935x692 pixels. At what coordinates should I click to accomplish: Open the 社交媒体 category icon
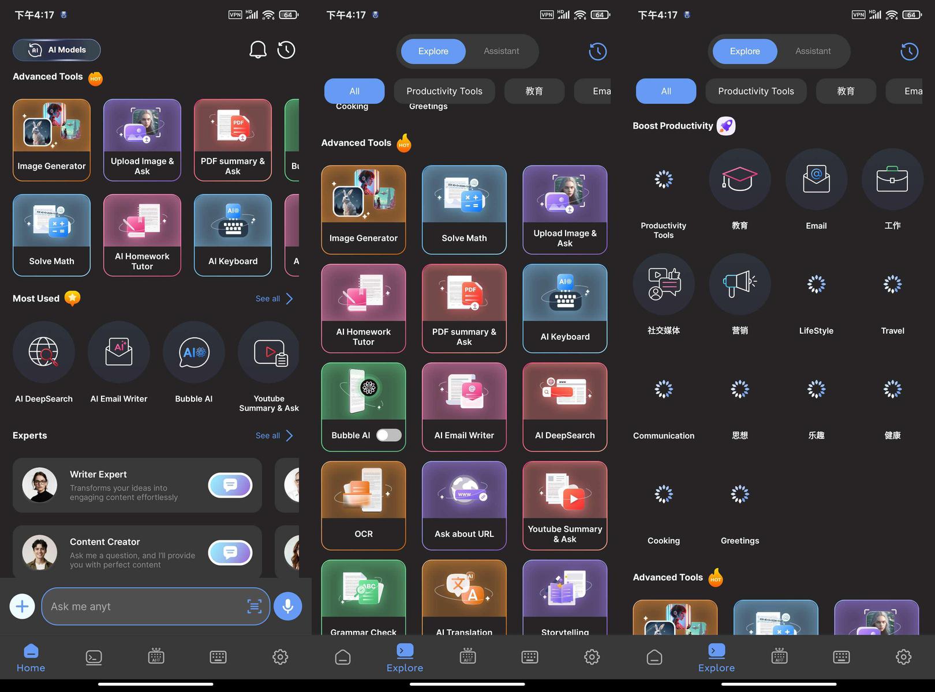tap(663, 284)
